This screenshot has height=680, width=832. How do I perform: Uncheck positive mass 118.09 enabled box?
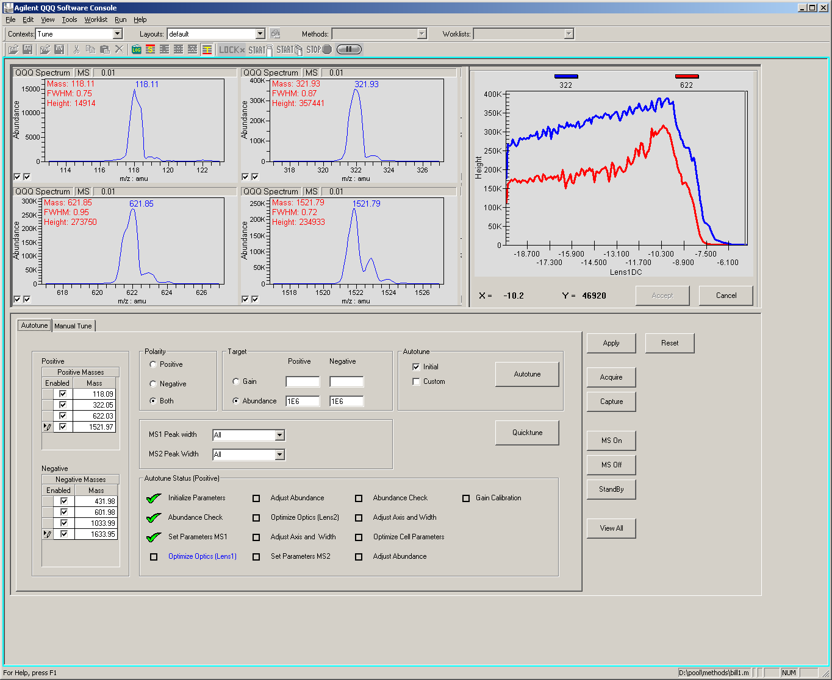[x=63, y=394]
